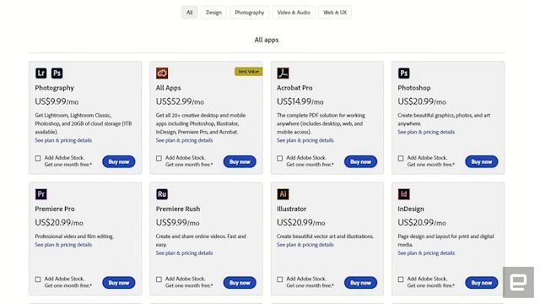The image size is (540, 304).
Task: Open Photography plan & pricing details
Action: tap(63, 140)
